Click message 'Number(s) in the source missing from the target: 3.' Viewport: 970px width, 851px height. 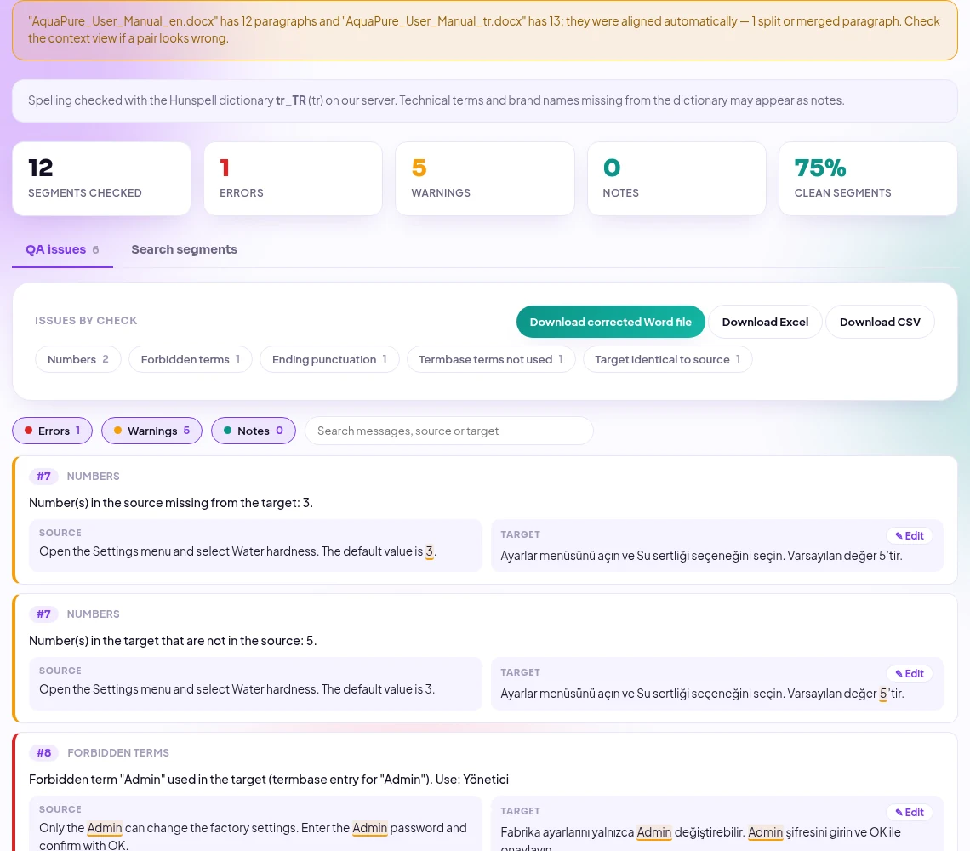171,503
